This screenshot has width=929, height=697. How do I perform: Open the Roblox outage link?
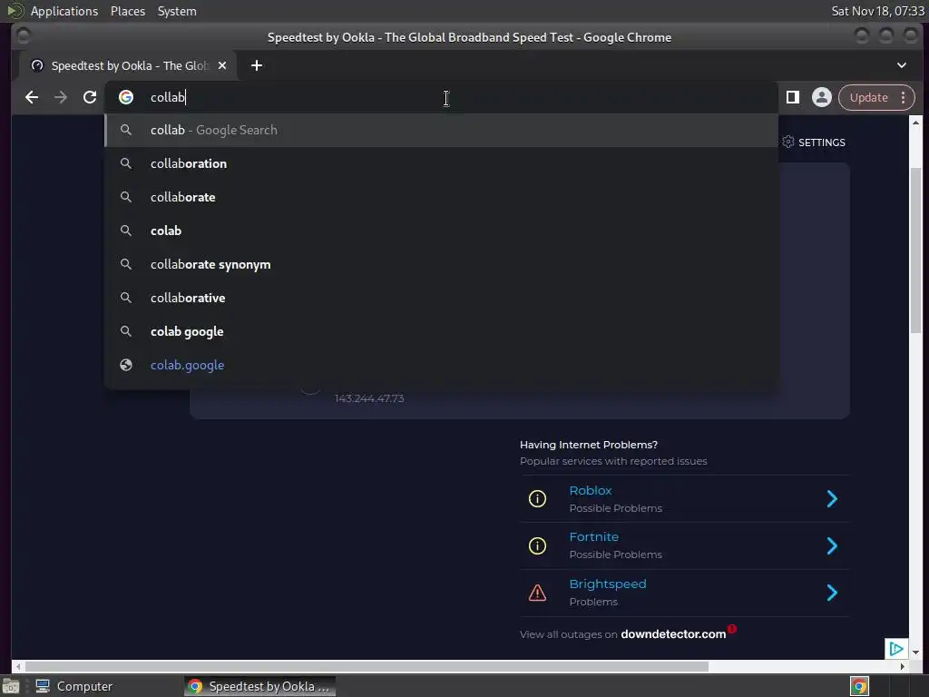(590, 491)
